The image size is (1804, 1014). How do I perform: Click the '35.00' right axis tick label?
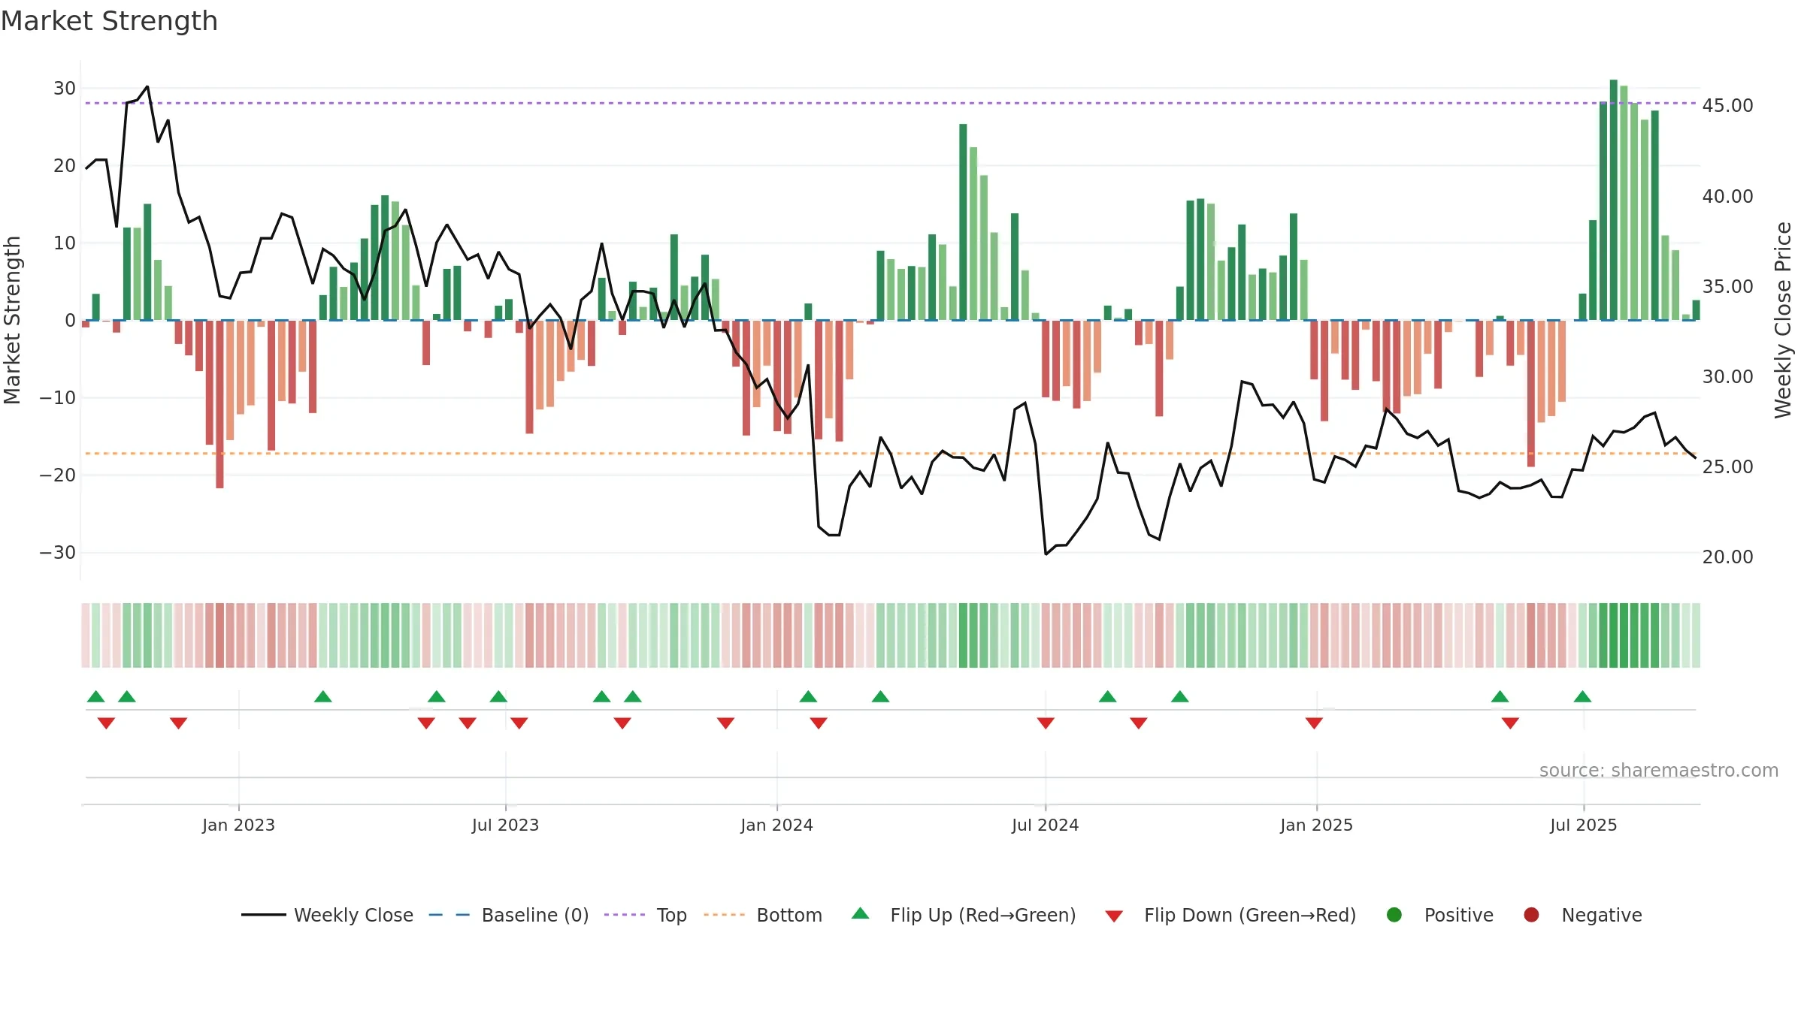1727,286
